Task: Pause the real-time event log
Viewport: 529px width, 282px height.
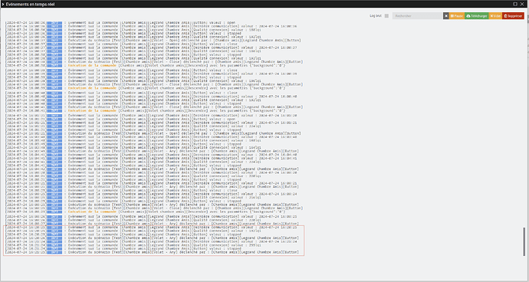Action: click(x=456, y=16)
